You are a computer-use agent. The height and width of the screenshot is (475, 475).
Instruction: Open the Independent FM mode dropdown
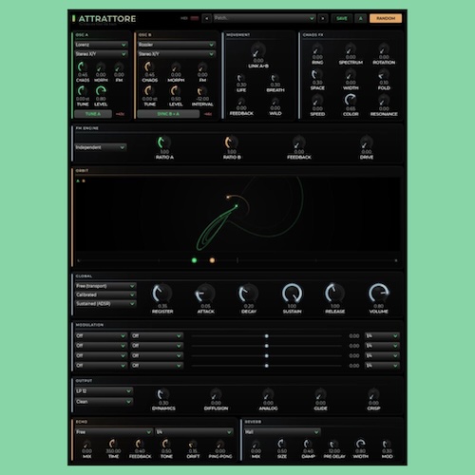(101, 147)
